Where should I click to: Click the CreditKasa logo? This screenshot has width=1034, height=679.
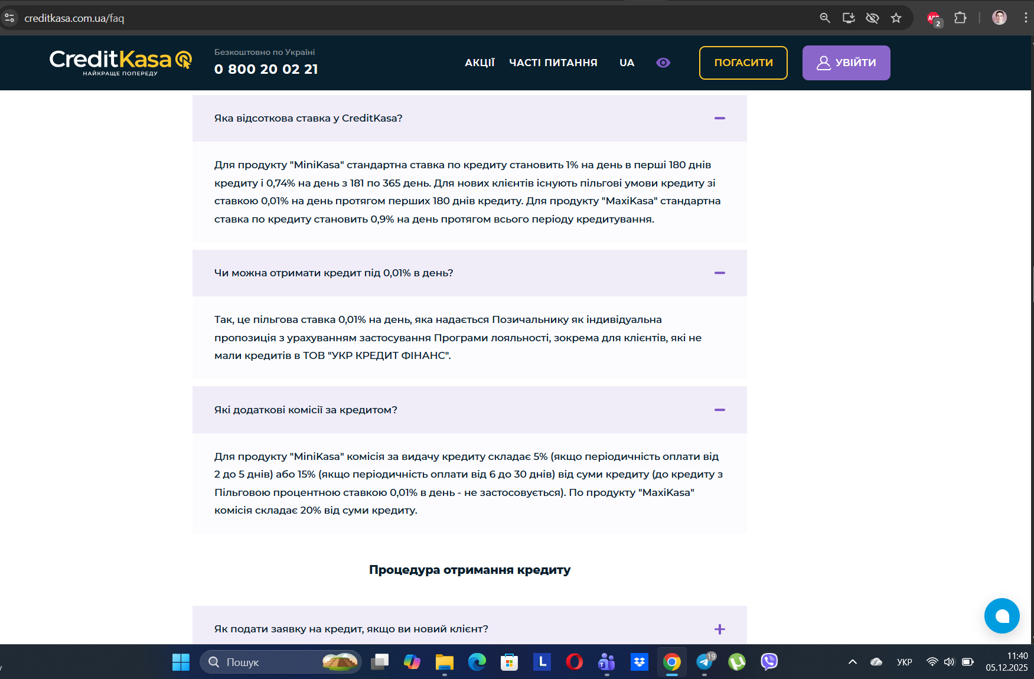coord(120,62)
